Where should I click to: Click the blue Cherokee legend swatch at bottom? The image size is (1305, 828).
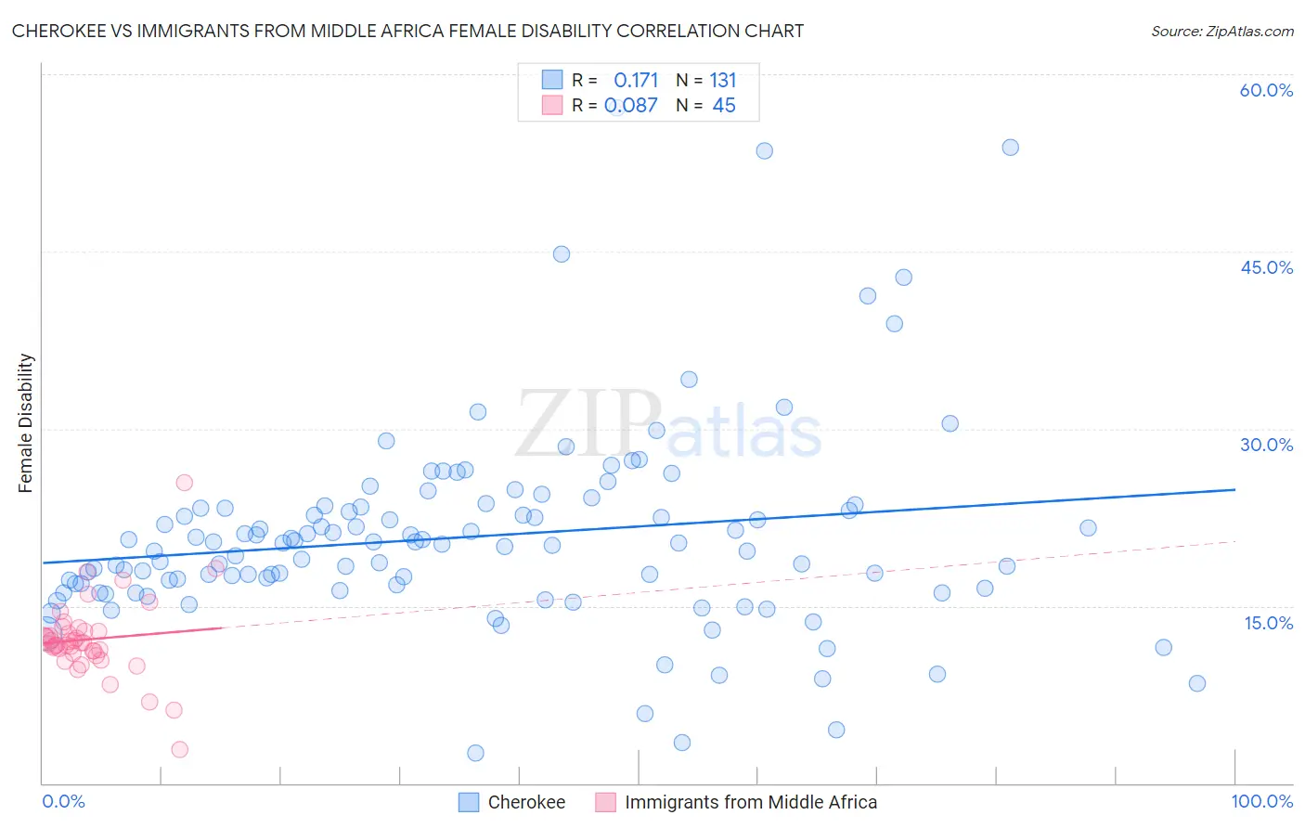(x=470, y=802)
